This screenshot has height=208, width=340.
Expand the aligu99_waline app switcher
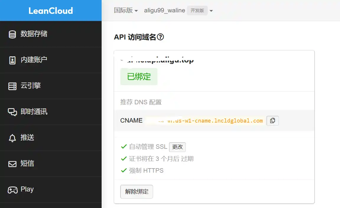click(165, 11)
